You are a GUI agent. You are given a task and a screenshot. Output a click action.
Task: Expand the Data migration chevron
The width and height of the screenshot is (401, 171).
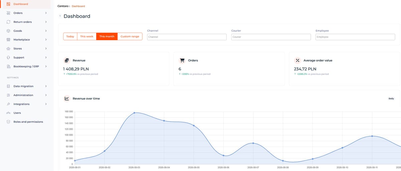pos(46,86)
